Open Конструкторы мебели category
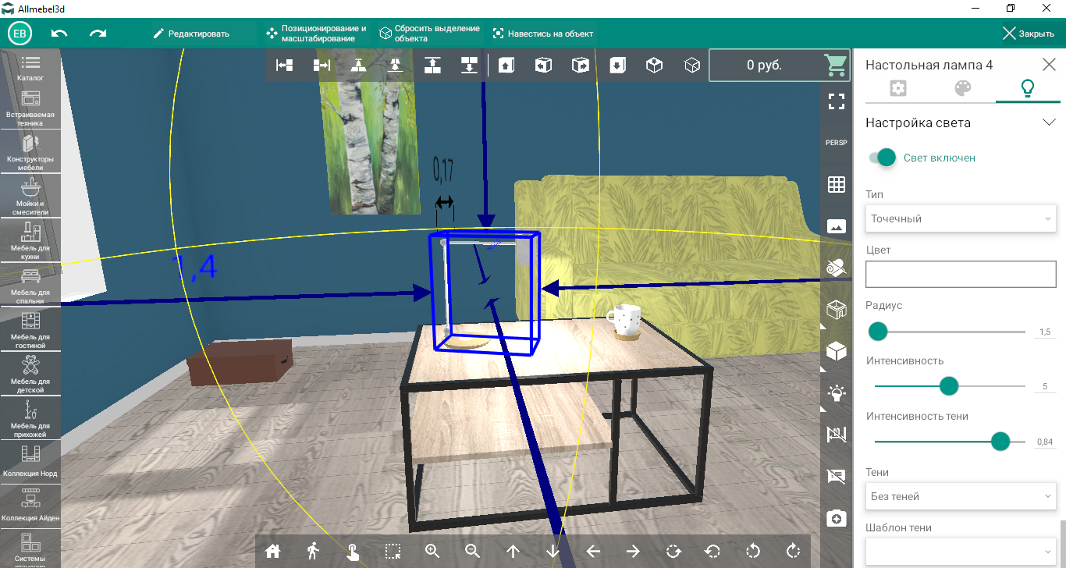The width and height of the screenshot is (1066, 568). click(30, 153)
